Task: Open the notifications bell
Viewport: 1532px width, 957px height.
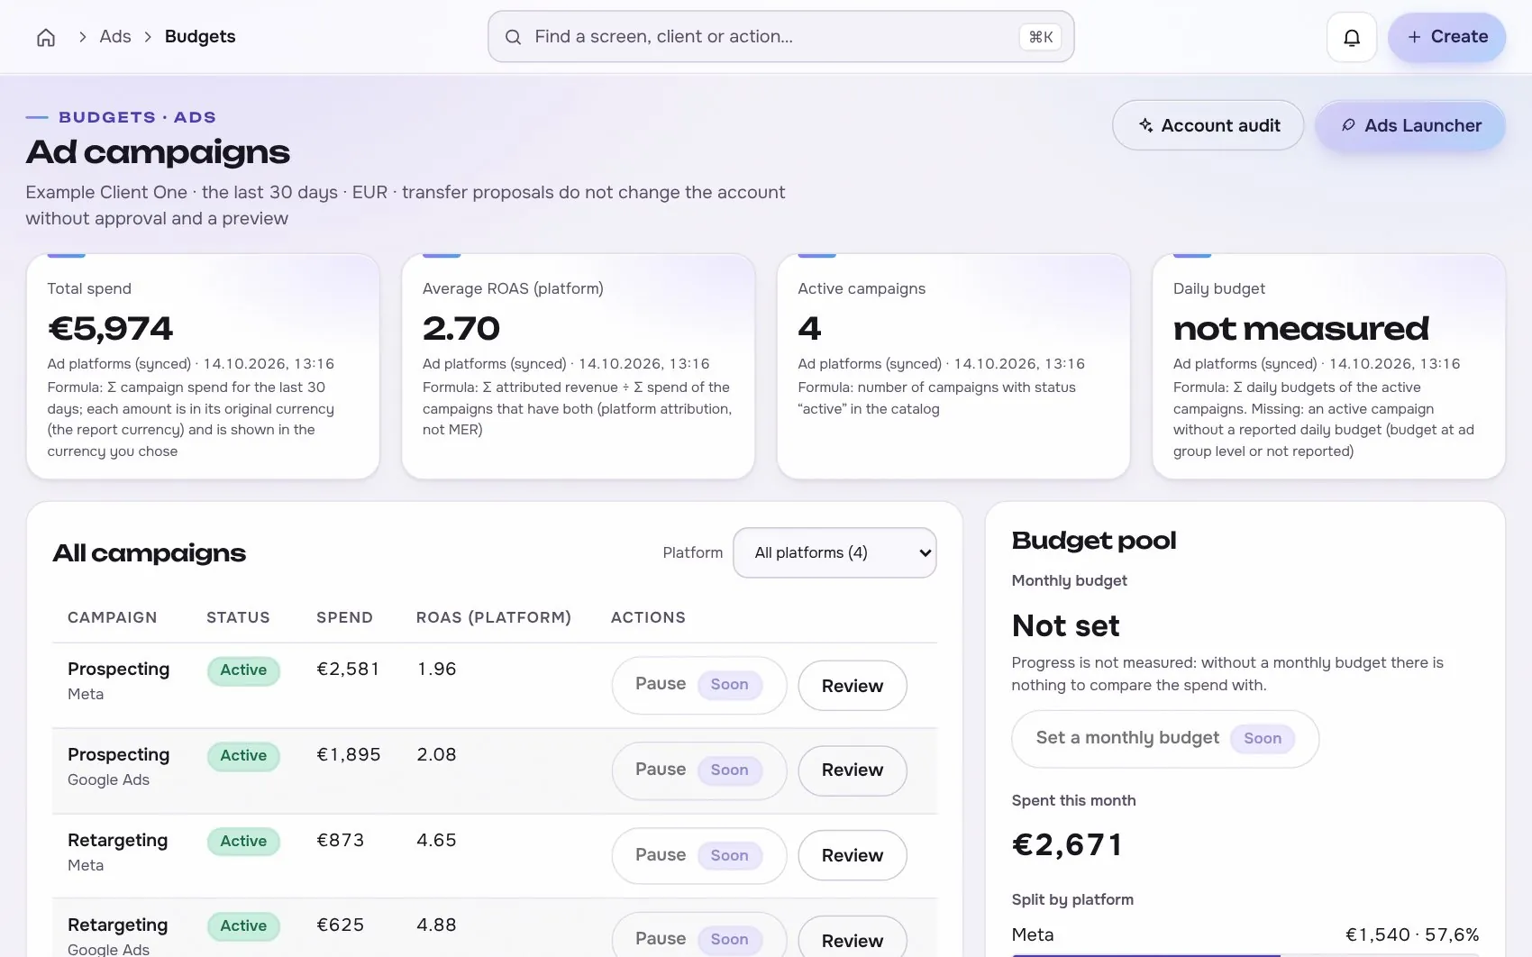Action: (1352, 37)
